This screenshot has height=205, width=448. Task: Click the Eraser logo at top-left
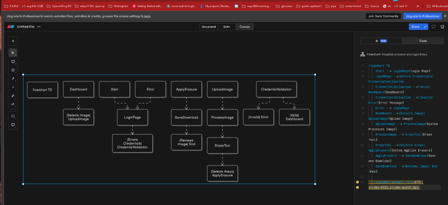click(11, 27)
